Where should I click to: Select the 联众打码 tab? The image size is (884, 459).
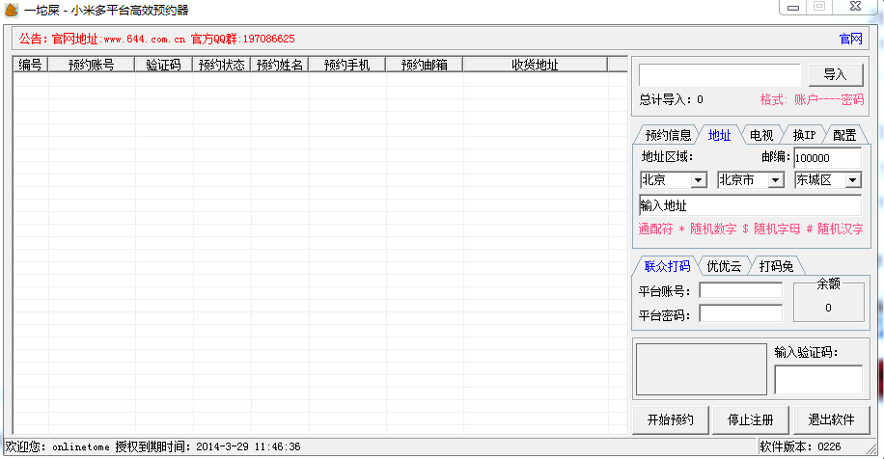pos(667,266)
